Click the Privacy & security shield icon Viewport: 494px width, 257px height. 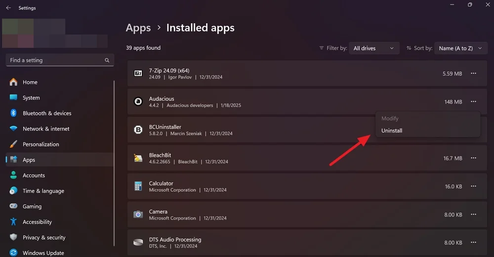[x=13, y=237]
